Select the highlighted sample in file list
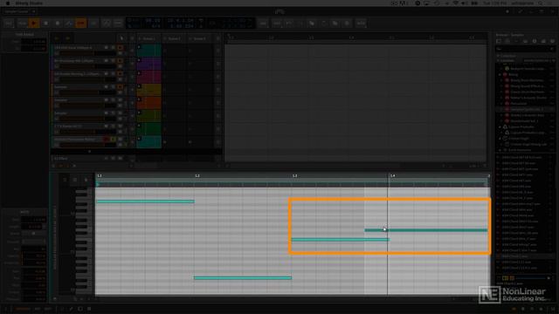The width and height of the screenshot is (559, 314). (524, 256)
